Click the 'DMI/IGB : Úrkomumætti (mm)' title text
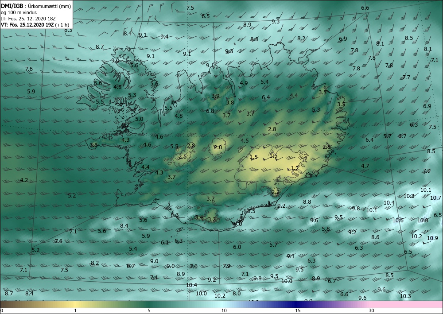This screenshot has width=443, height=314. 35,6
